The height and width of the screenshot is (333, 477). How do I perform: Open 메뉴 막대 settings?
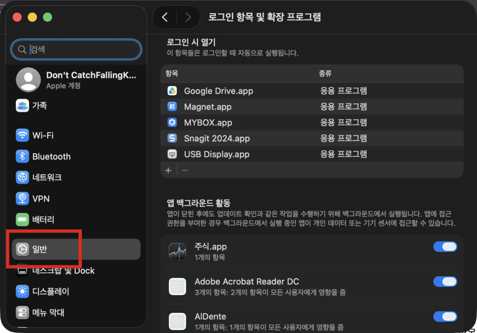pyautogui.click(x=76, y=313)
